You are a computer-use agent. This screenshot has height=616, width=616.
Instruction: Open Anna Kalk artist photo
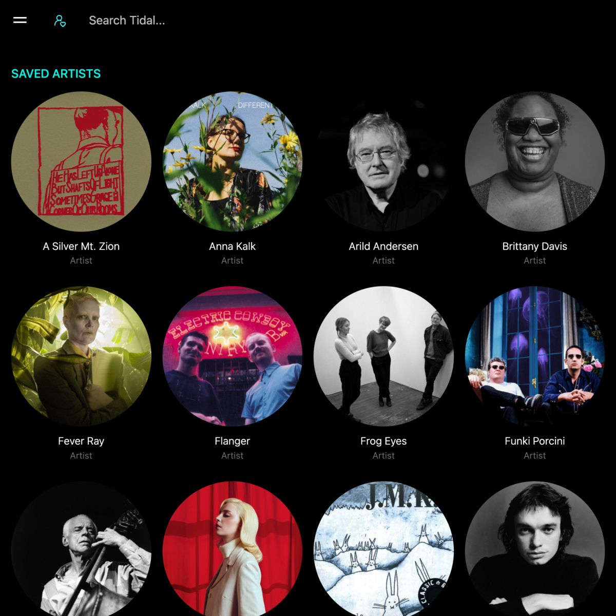(x=233, y=161)
